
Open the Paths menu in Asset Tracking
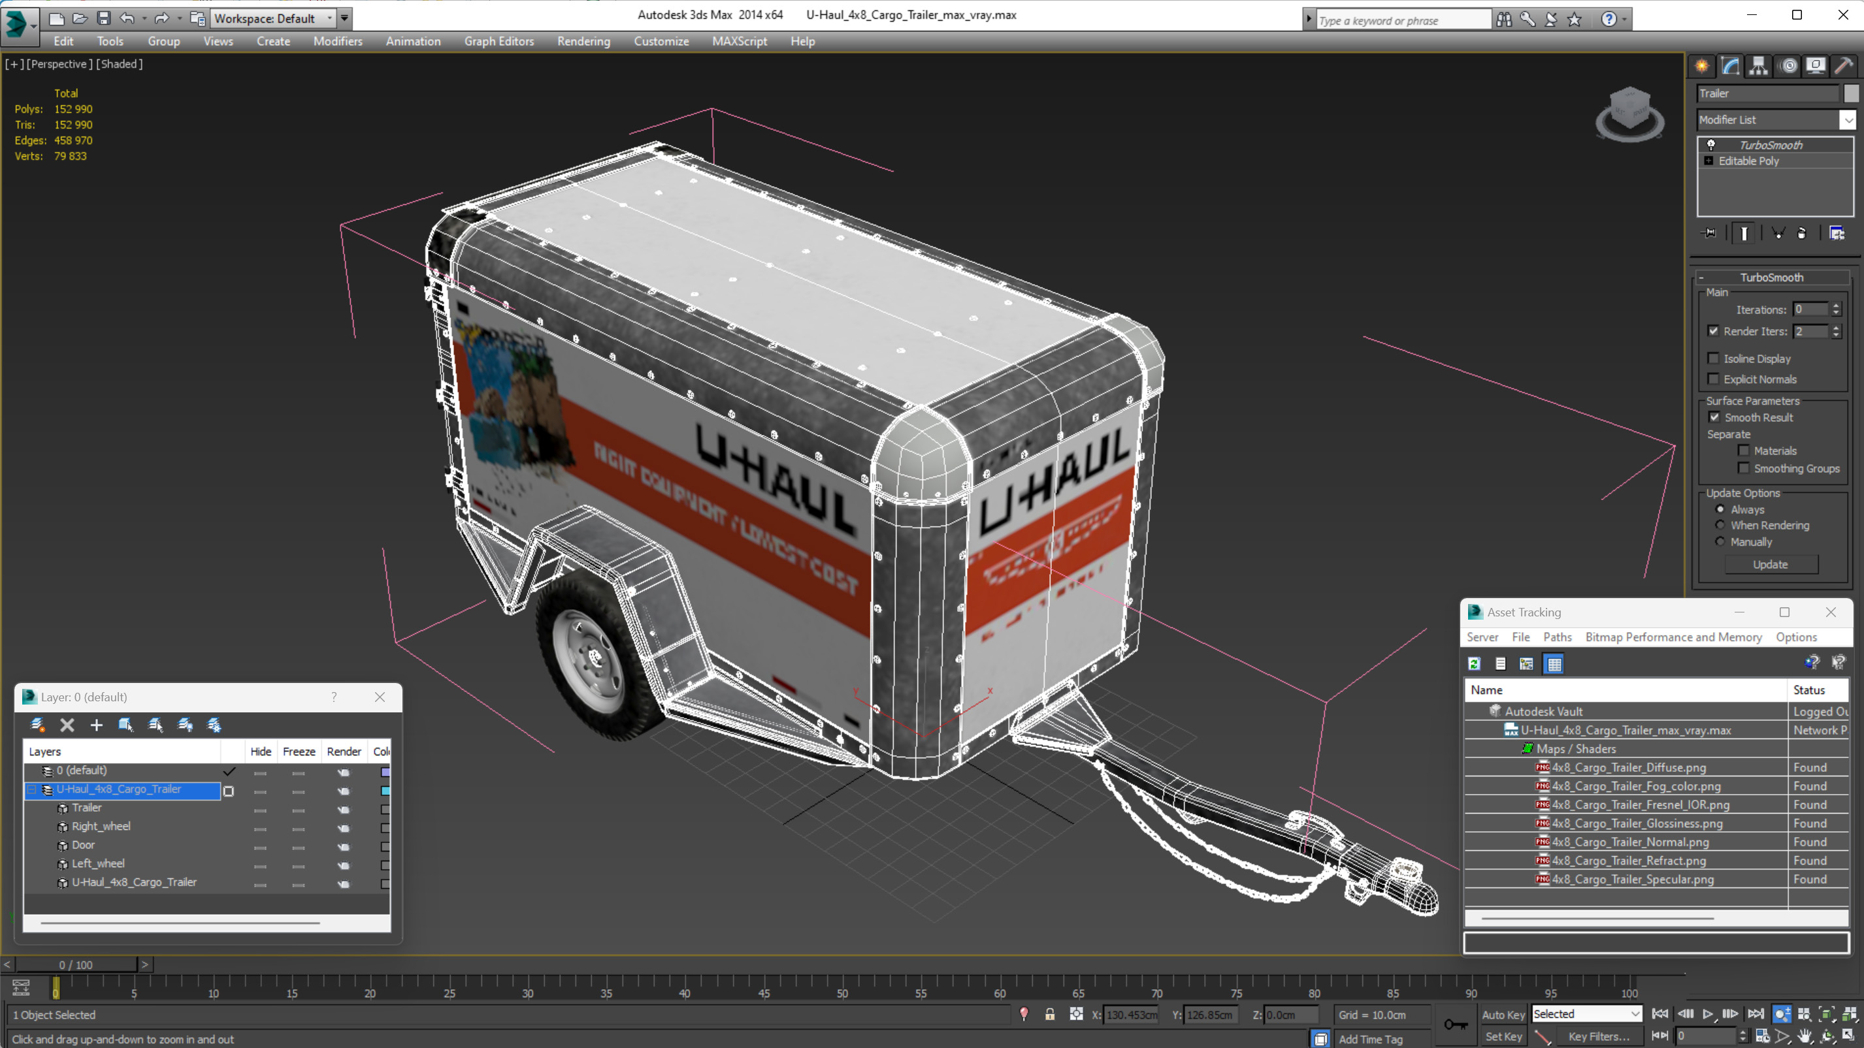[1557, 637]
